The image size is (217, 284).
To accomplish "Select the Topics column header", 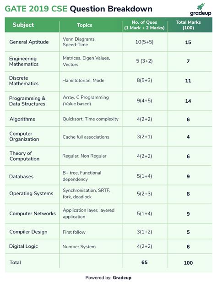I will [85, 25].
